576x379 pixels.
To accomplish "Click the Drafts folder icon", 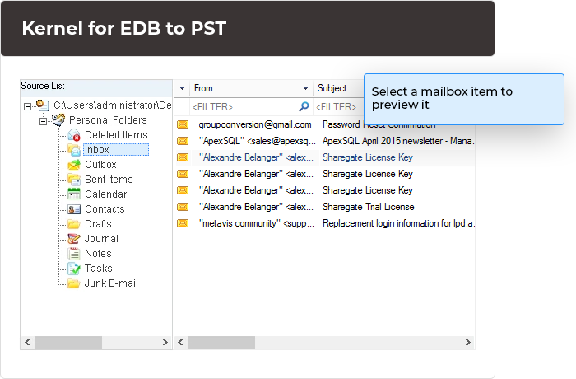I will [74, 224].
